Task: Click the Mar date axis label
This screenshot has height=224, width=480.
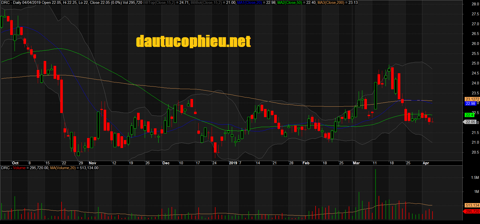Action: point(356,163)
